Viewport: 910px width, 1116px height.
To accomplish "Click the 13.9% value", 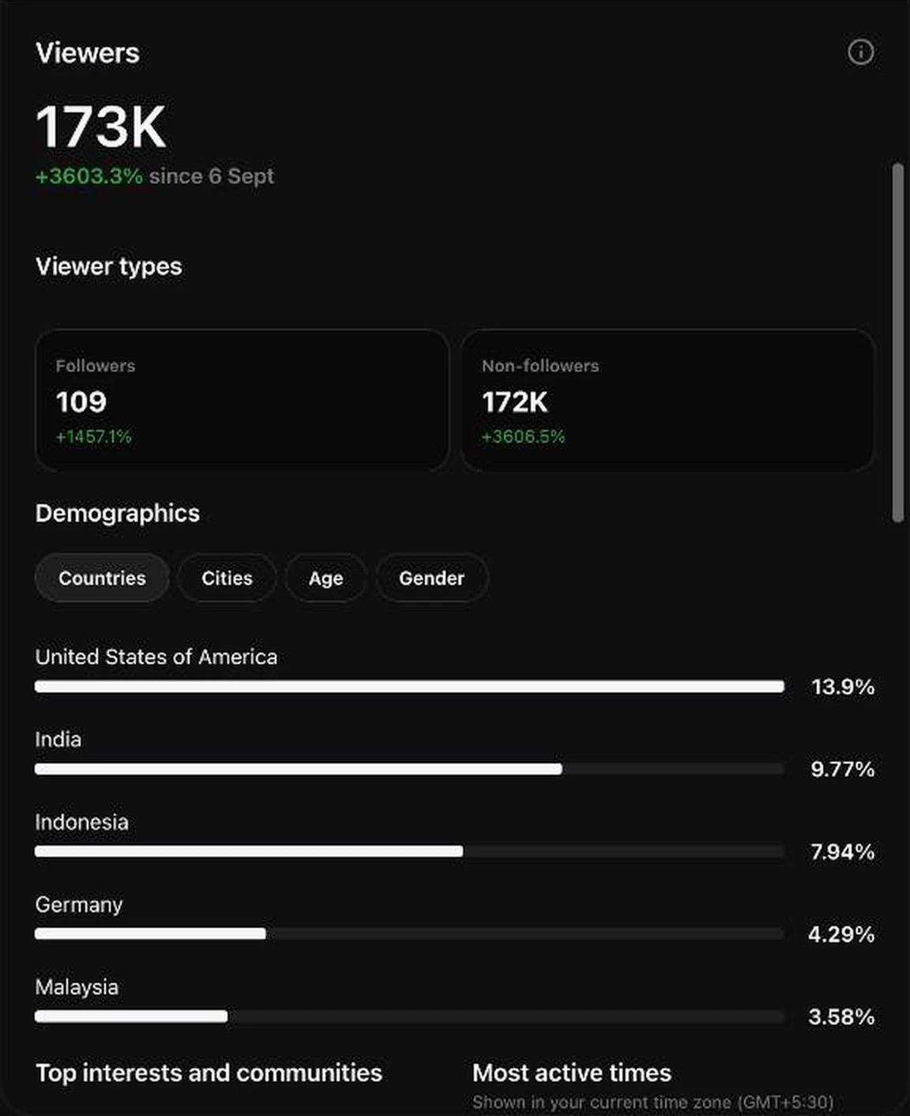I will point(843,687).
